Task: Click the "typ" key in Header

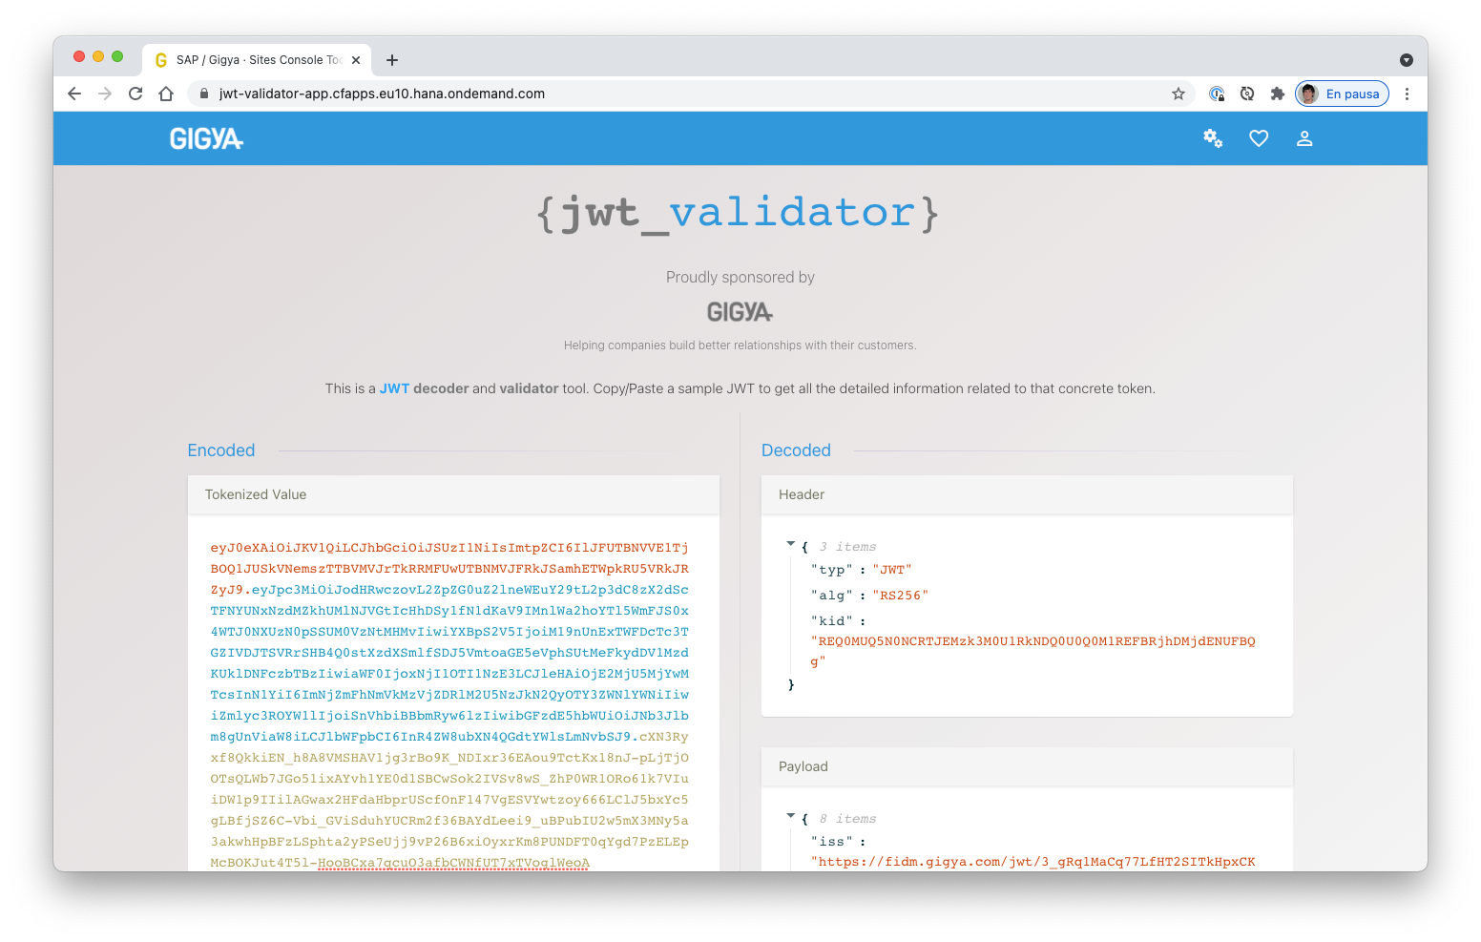Action: point(831,570)
